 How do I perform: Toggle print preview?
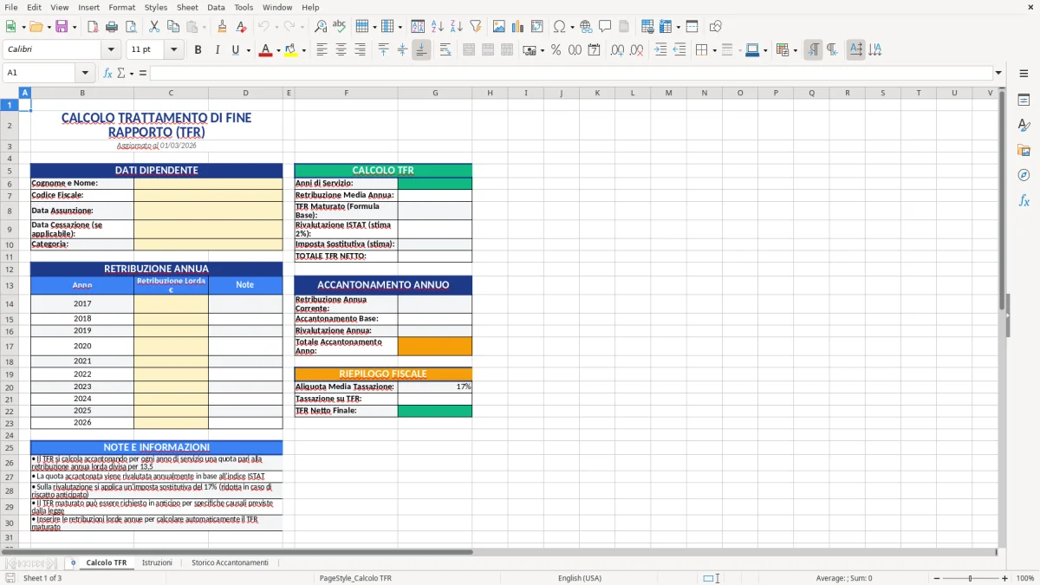(x=131, y=27)
